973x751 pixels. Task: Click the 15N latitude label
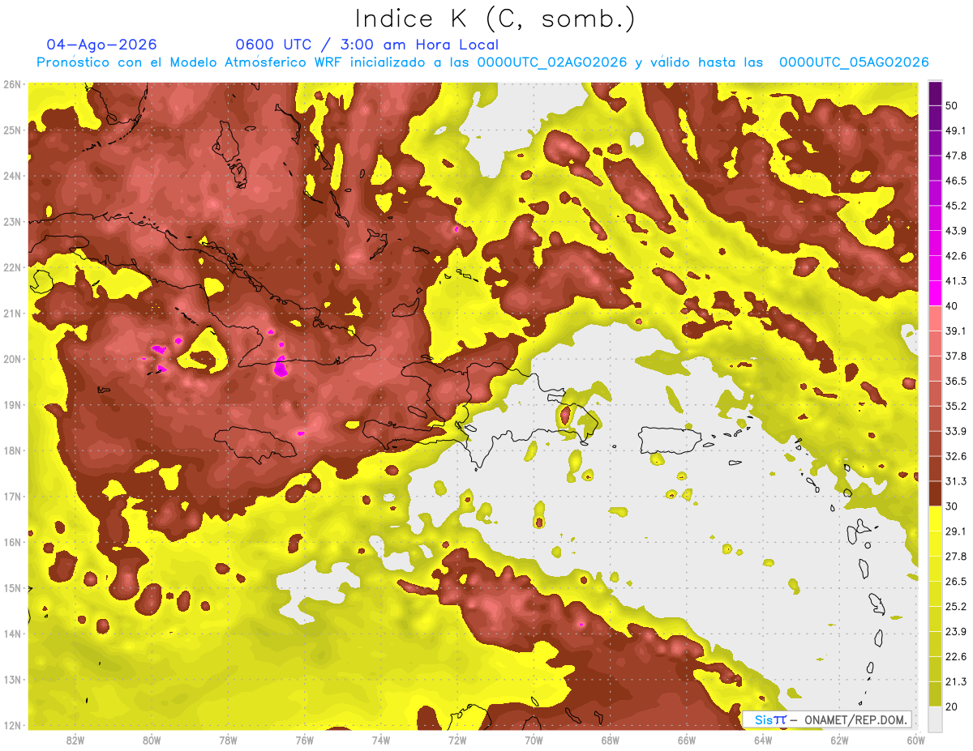(x=12, y=587)
